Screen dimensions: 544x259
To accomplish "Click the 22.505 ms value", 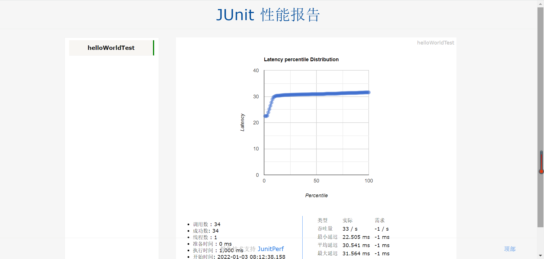I will tap(356, 237).
